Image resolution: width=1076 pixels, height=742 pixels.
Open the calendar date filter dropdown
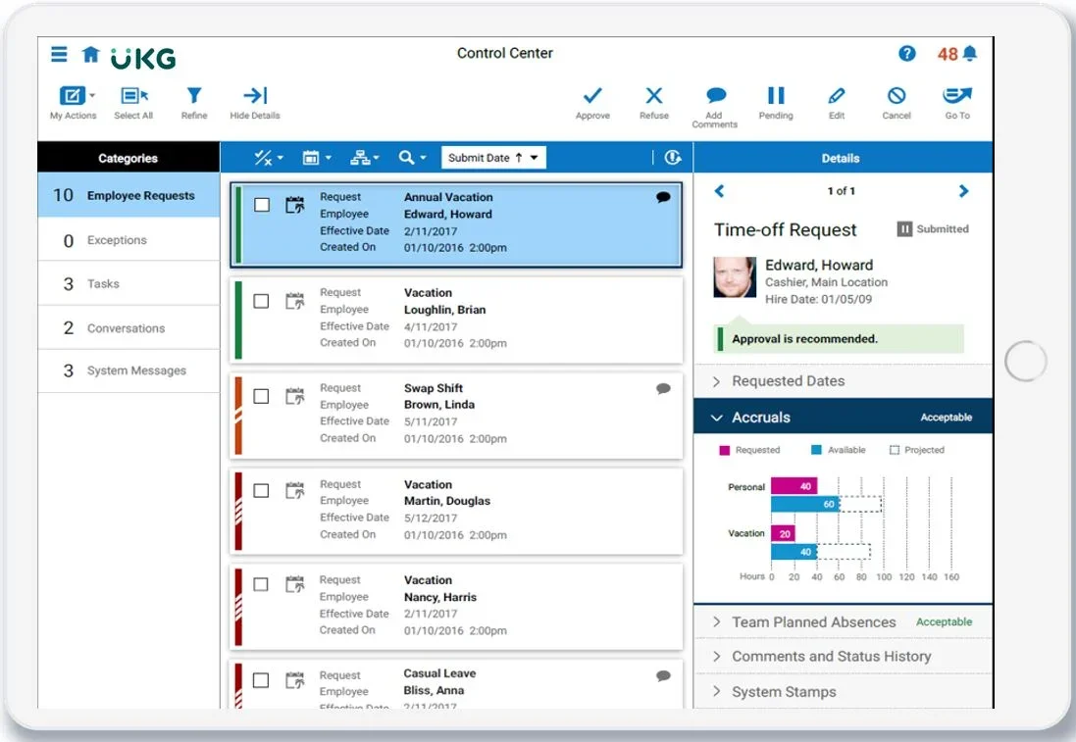(x=317, y=159)
